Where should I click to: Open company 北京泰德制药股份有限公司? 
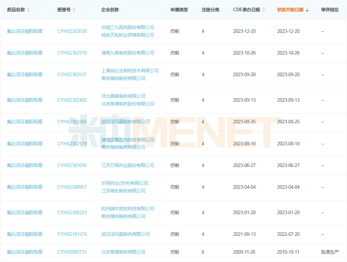(x=128, y=104)
